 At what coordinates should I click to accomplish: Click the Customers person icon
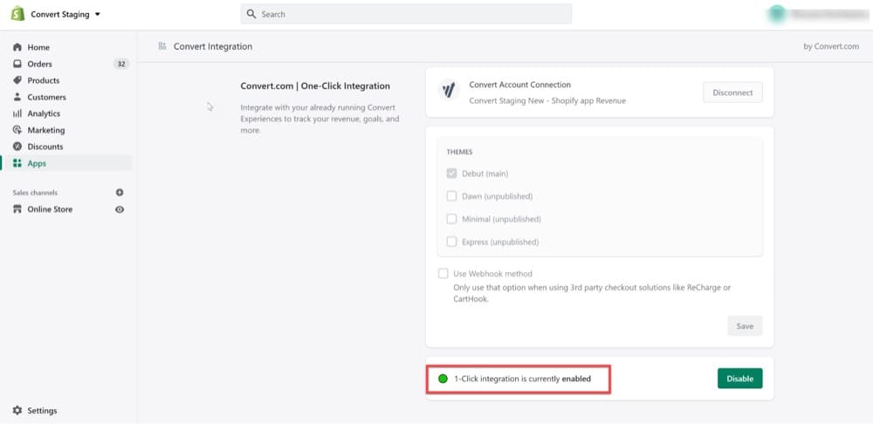click(x=17, y=97)
